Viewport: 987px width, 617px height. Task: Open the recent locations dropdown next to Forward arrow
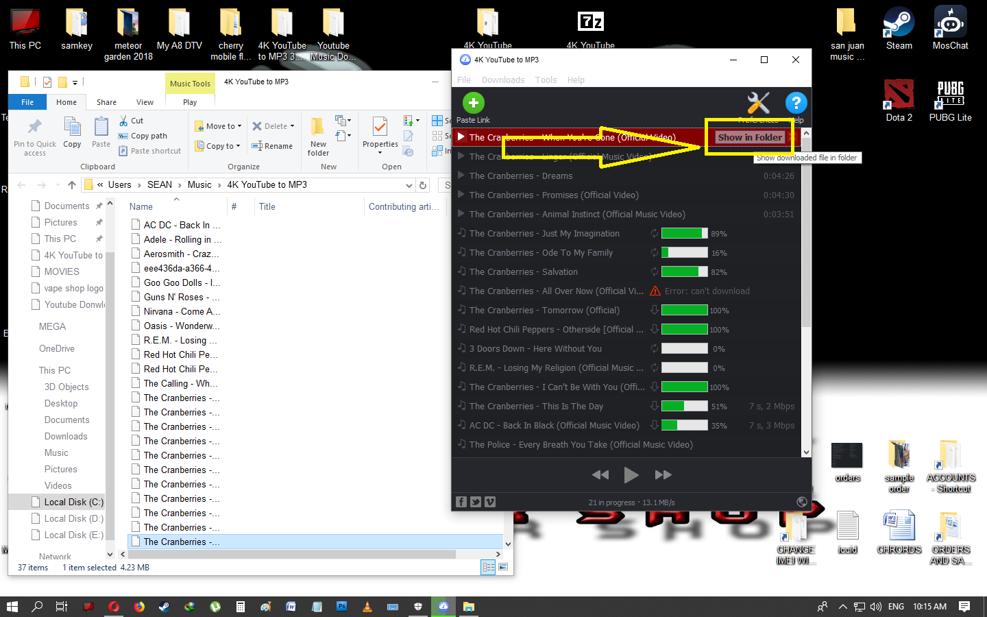pyautogui.click(x=56, y=185)
